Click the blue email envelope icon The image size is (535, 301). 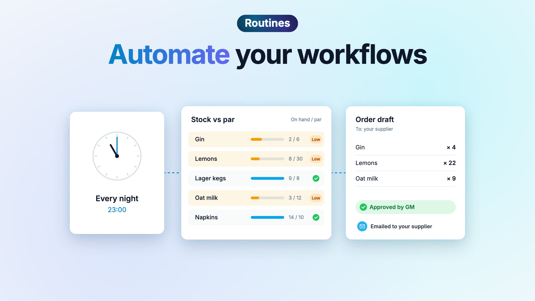[x=362, y=226]
